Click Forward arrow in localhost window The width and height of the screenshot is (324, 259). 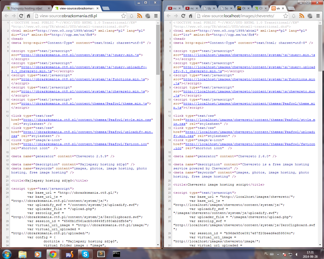[x=176, y=16]
